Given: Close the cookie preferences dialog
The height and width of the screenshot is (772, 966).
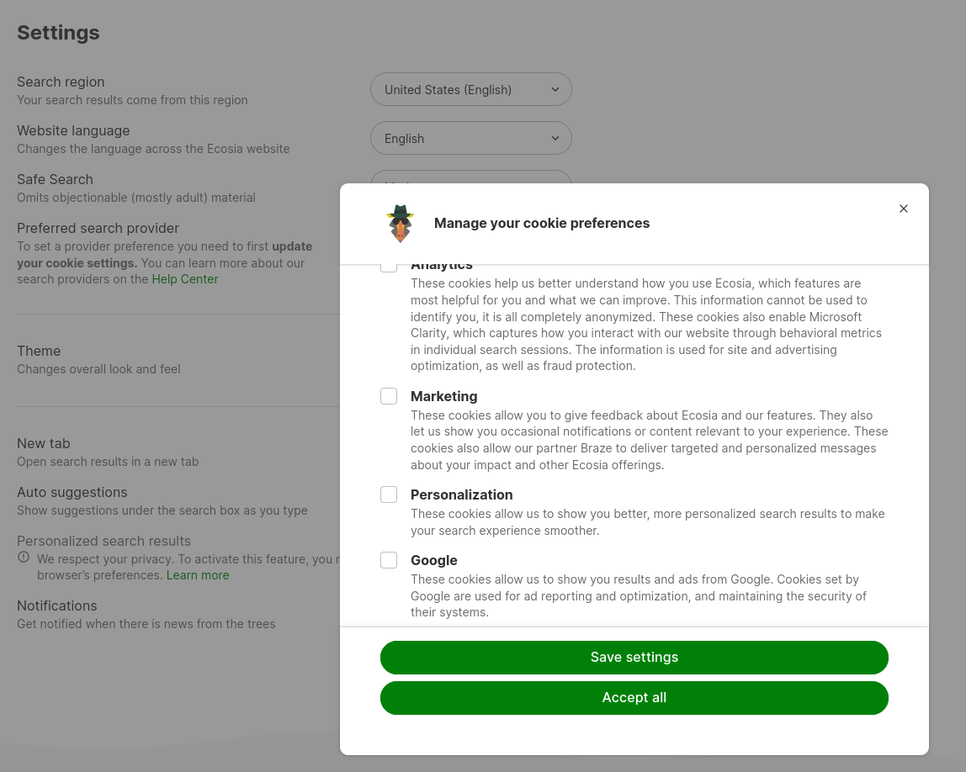Looking at the screenshot, I should point(904,209).
